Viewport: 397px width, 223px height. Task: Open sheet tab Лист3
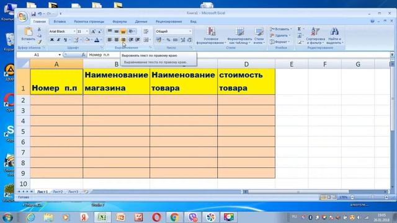(73, 192)
